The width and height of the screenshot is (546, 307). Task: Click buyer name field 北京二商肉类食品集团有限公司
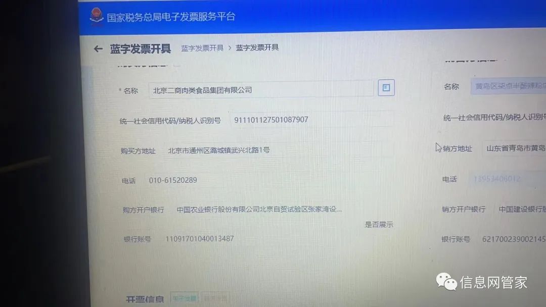tap(261, 90)
